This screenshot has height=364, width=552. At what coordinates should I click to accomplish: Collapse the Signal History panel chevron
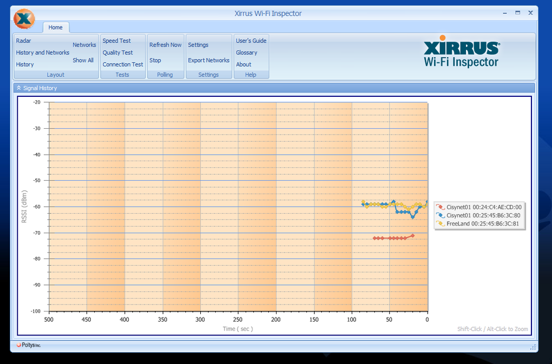click(x=18, y=88)
